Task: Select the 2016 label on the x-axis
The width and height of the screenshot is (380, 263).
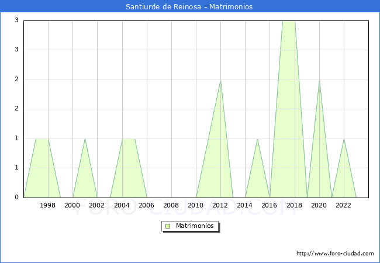Action: pos(270,205)
